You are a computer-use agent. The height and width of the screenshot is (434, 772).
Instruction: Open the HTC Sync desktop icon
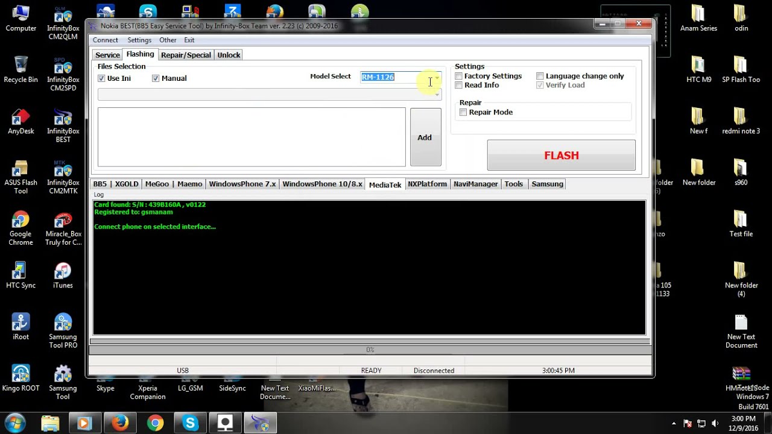(x=21, y=275)
